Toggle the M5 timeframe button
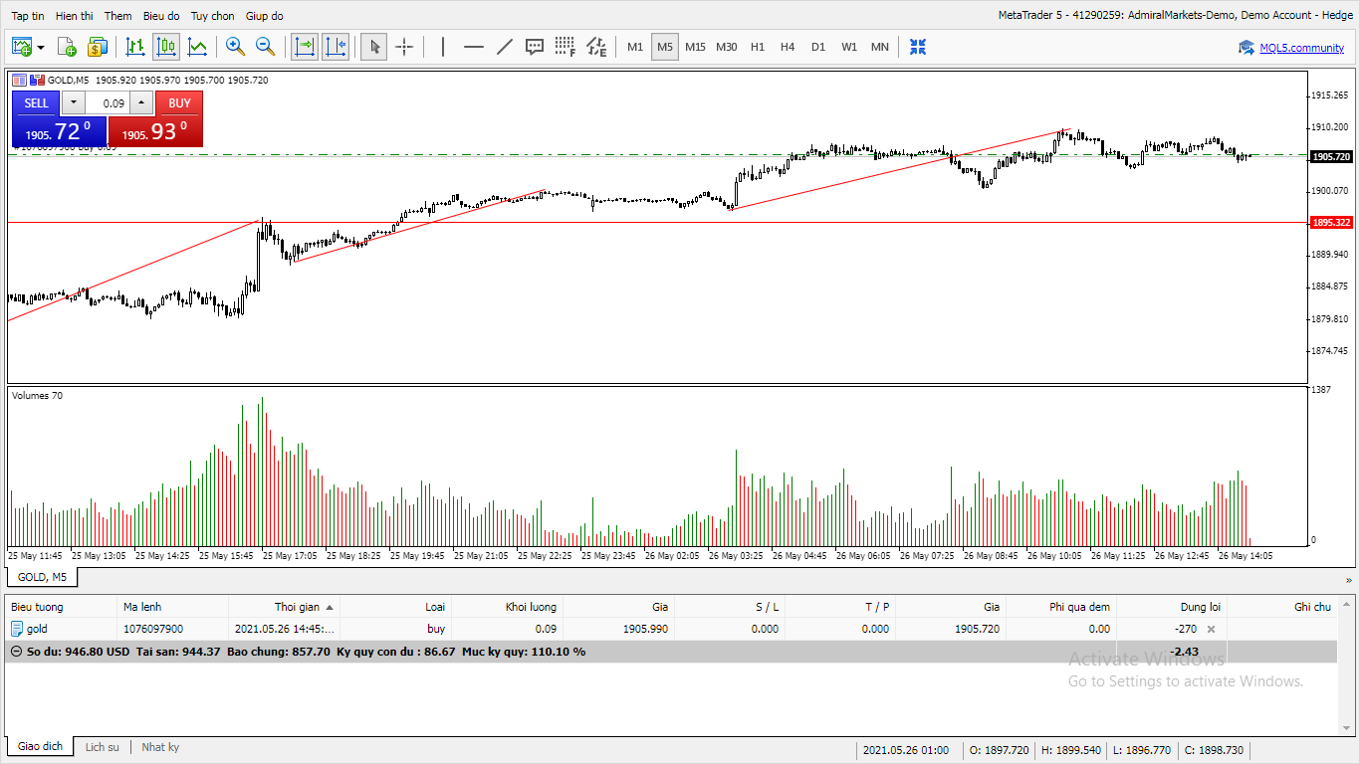This screenshot has height=764, width=1360. 665,47
